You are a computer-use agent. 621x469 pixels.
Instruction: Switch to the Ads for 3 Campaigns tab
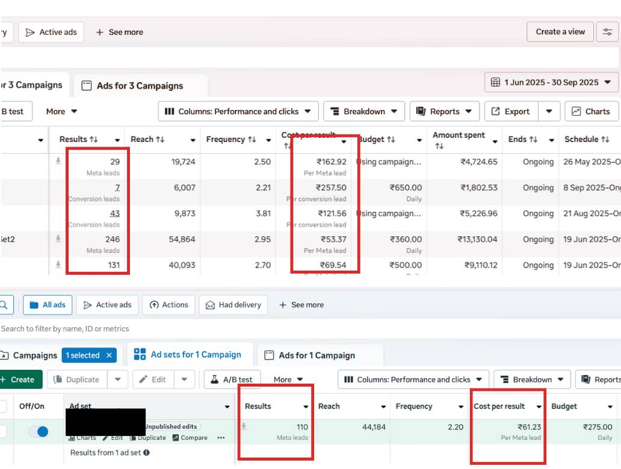pyautogui.click(x=140, y=86)
